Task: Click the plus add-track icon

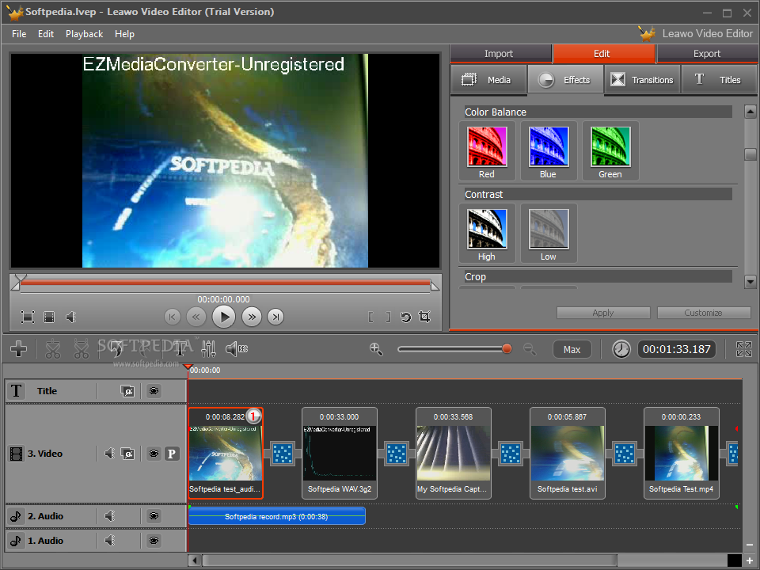Action: tap(18, 348)
